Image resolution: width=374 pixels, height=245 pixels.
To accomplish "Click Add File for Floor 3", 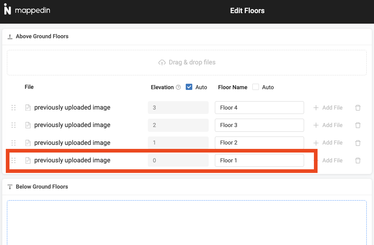I will 328,125.
